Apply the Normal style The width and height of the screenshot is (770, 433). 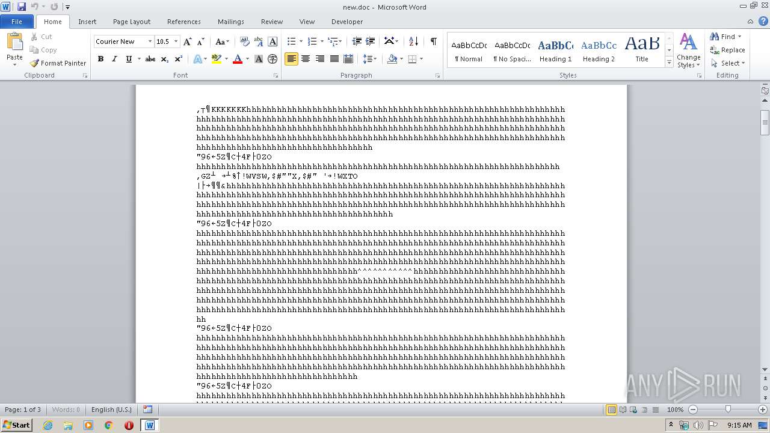point(469,51)
